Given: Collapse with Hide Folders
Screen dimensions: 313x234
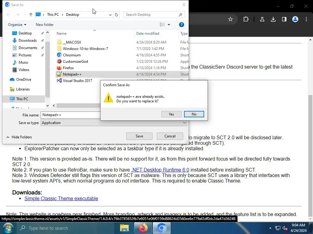Looking at the screenshot, I should click(x=19, y=137).
